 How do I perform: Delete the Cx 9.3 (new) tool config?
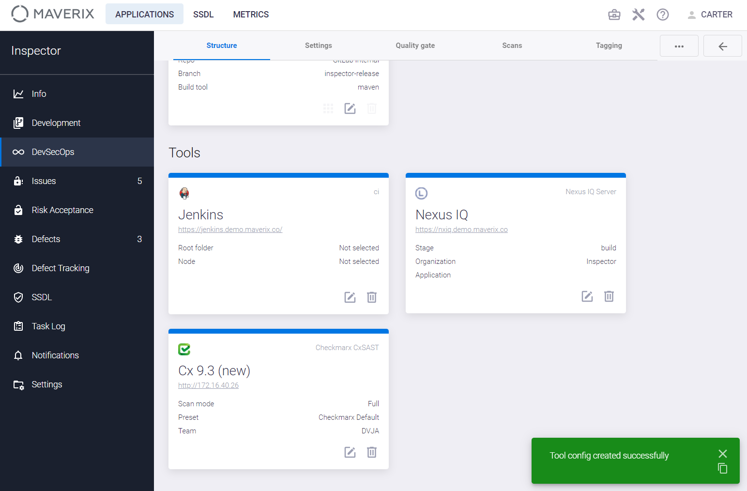(x=372, y=452)
